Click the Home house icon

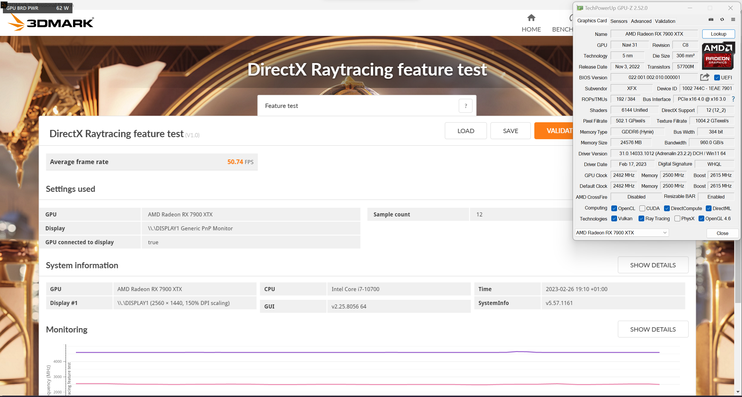click(531, 18)
